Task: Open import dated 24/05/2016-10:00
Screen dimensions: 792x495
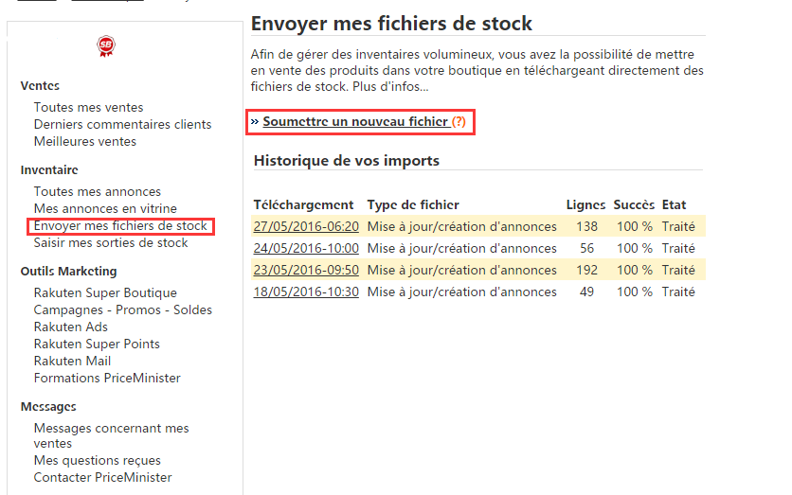Action: click(305, 249)
